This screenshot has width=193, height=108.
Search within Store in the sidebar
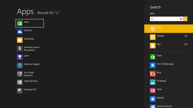(159, 57)
